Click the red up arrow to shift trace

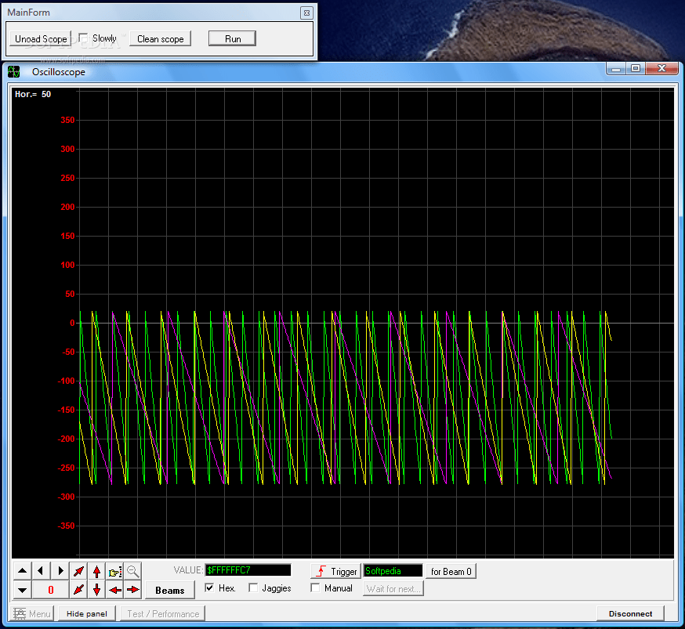pos(96,571)
